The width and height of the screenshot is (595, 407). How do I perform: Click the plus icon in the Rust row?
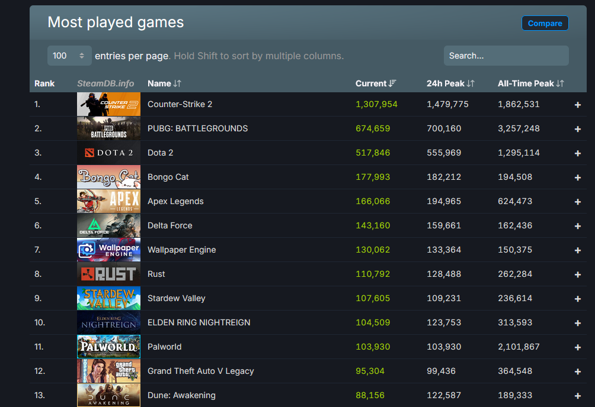click(x=578, y=274)
